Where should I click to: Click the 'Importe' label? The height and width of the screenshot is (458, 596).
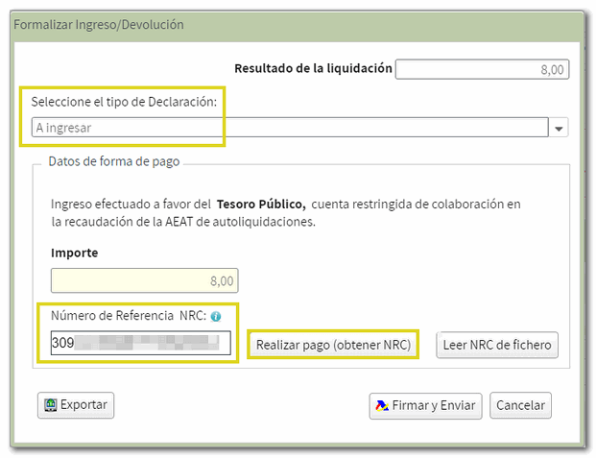coord(74,253)
